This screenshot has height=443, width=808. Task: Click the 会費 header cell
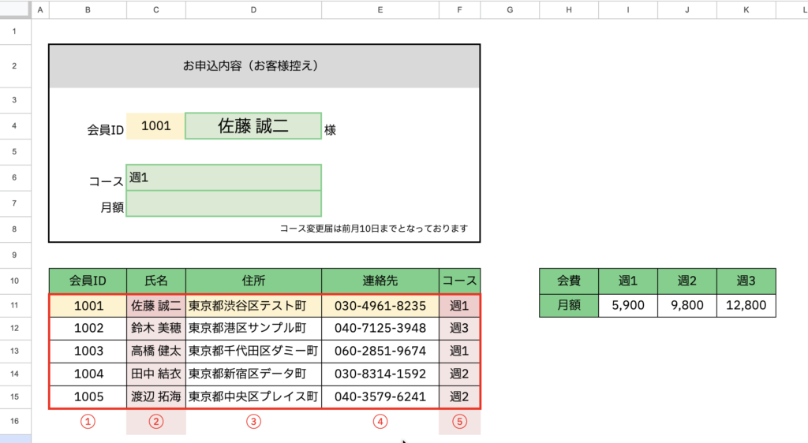[569, 281]
